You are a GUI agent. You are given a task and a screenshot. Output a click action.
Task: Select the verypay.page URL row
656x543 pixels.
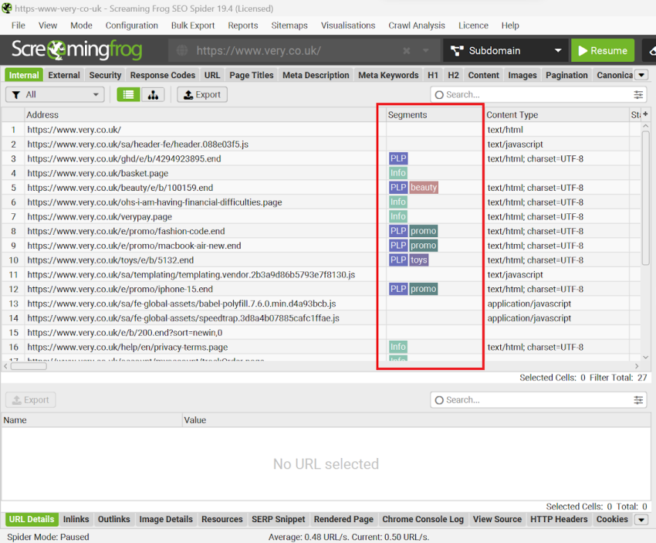[320, 217]
